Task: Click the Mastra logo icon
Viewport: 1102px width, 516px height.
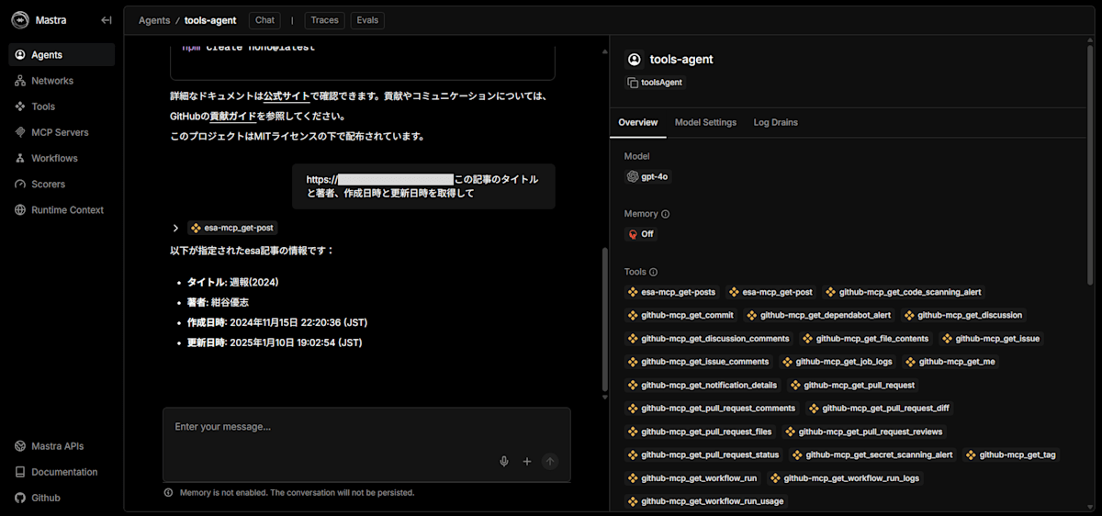Action: click(22, 20)
